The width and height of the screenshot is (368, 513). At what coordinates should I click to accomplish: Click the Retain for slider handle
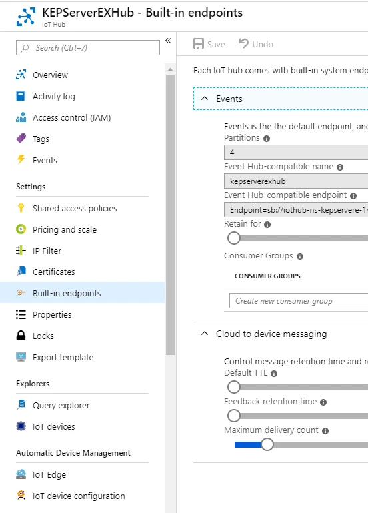(x=234, y=238)
